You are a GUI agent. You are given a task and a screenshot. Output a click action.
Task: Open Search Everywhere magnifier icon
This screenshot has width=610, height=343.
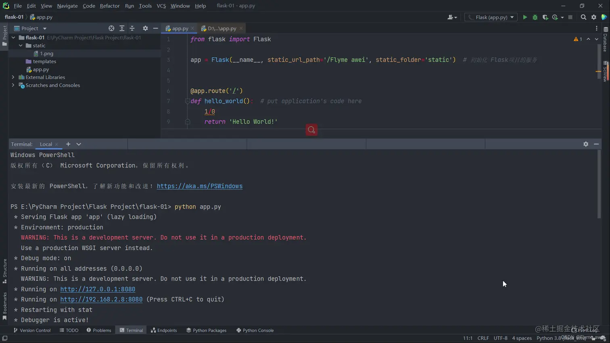[583, 17]
